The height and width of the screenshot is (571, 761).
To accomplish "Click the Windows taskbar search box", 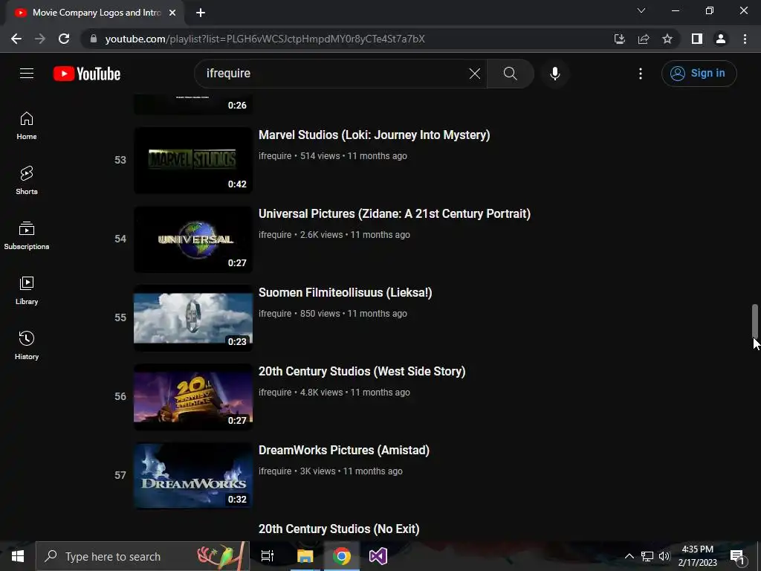I will tap(143, 556).
